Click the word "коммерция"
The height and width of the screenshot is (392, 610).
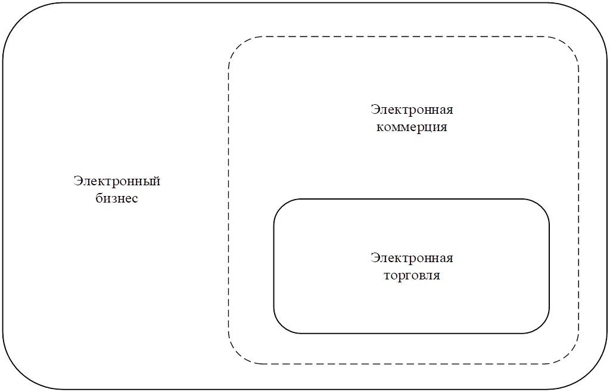coord(412,127)
